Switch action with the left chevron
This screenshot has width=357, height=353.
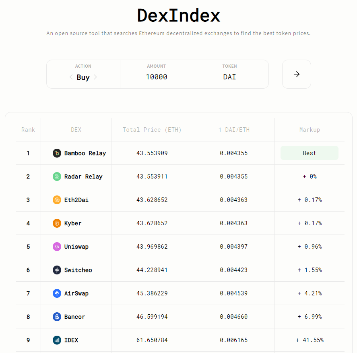tap(71, 77)
